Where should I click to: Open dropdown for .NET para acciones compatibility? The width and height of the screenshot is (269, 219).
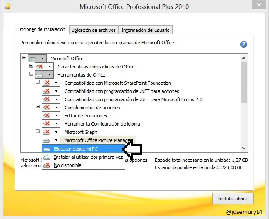(51, 91)
